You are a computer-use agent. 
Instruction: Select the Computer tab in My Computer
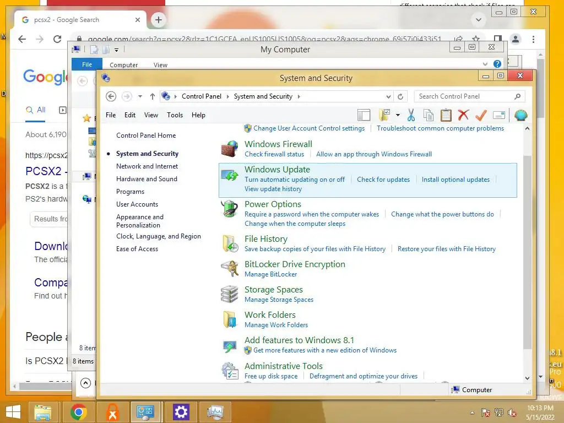coord(124,65)
